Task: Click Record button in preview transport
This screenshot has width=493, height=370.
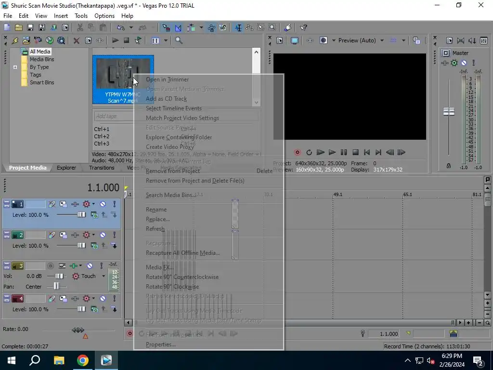Action: pyautogui.click(x=297, y=153)
